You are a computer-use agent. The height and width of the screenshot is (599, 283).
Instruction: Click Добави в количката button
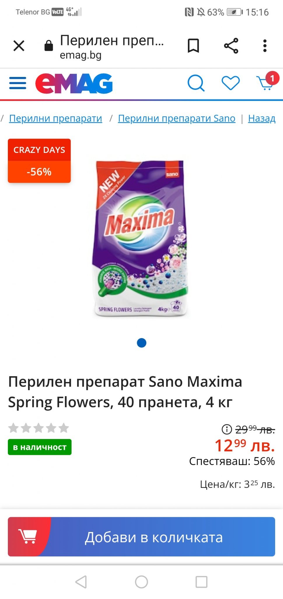141,537
